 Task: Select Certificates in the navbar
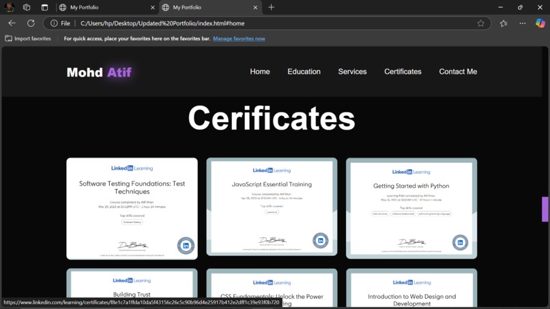pyautogui.click(x=403, y=72)
